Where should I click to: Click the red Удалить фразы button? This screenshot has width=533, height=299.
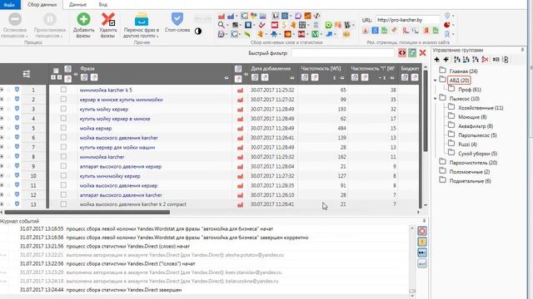point(108,26)
